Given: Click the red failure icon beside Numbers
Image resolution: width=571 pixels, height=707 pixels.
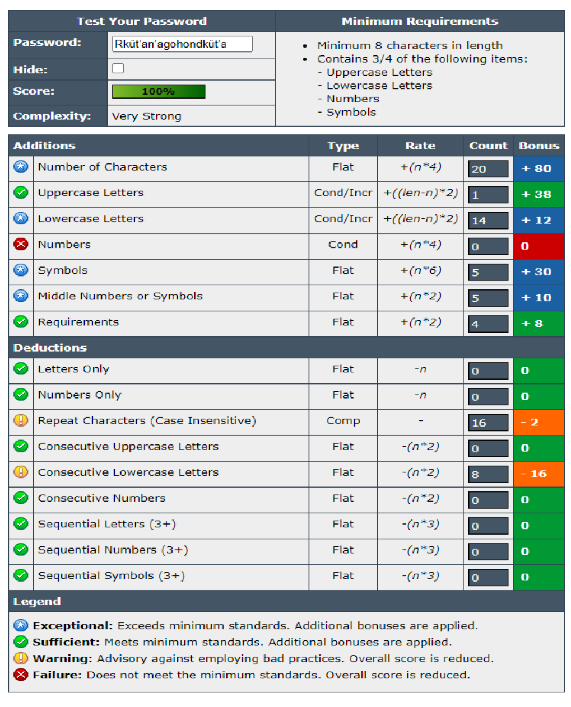Looking at the screenshot, I should [21, 244].
